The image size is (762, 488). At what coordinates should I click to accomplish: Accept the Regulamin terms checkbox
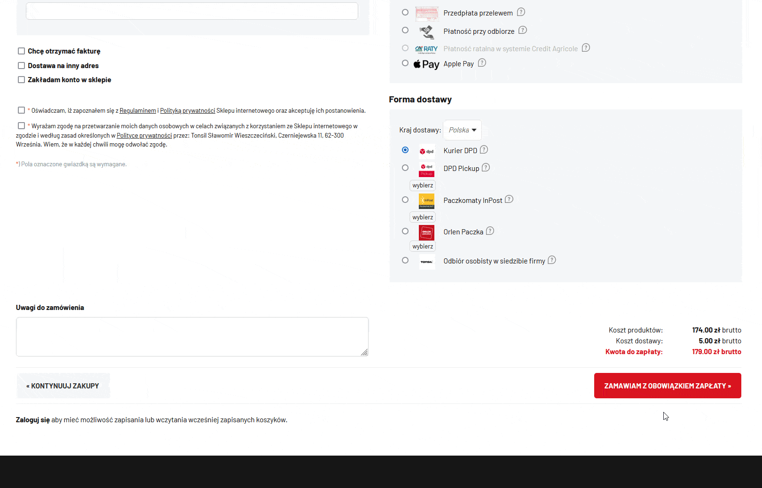click(21, 110)
